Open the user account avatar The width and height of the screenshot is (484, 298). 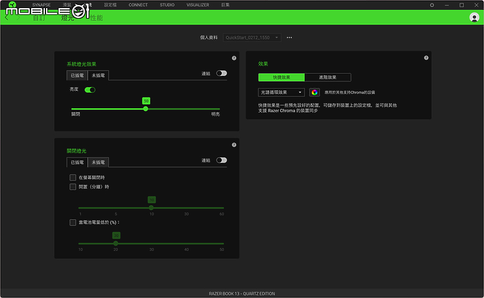(x=474, y=17)
